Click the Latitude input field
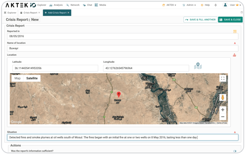 55,68
